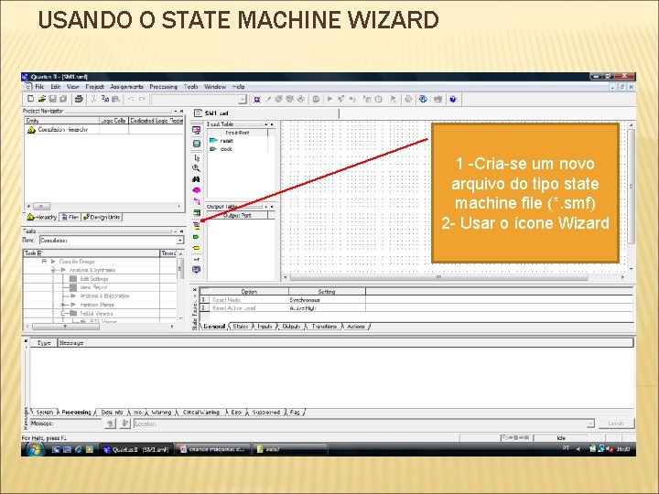Open the Edit menu

[x=56, y=87]
